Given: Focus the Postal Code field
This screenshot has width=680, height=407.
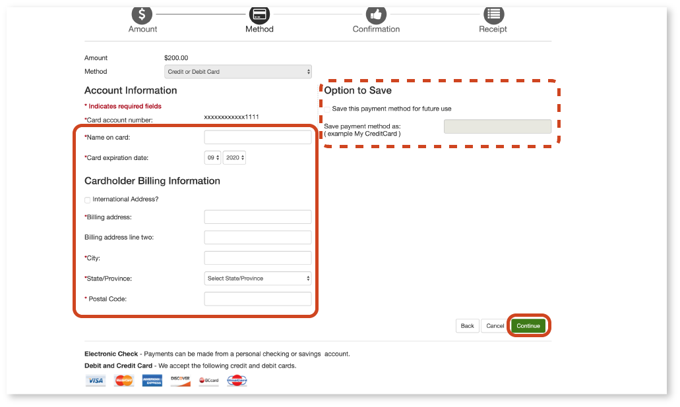Looking at the screenshot, I should click(x=258, y=299).
